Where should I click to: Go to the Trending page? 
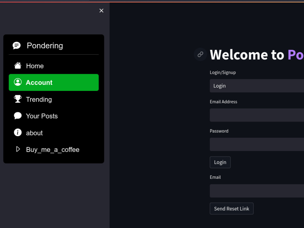(x=54, y=99)
